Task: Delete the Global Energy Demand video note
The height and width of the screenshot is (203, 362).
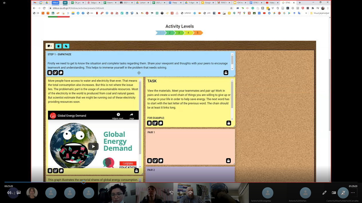Action: click(50, 171)
